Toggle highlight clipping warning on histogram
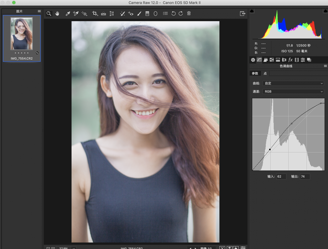The height and width of the screenshot is (249, 328). click(326, 11)
